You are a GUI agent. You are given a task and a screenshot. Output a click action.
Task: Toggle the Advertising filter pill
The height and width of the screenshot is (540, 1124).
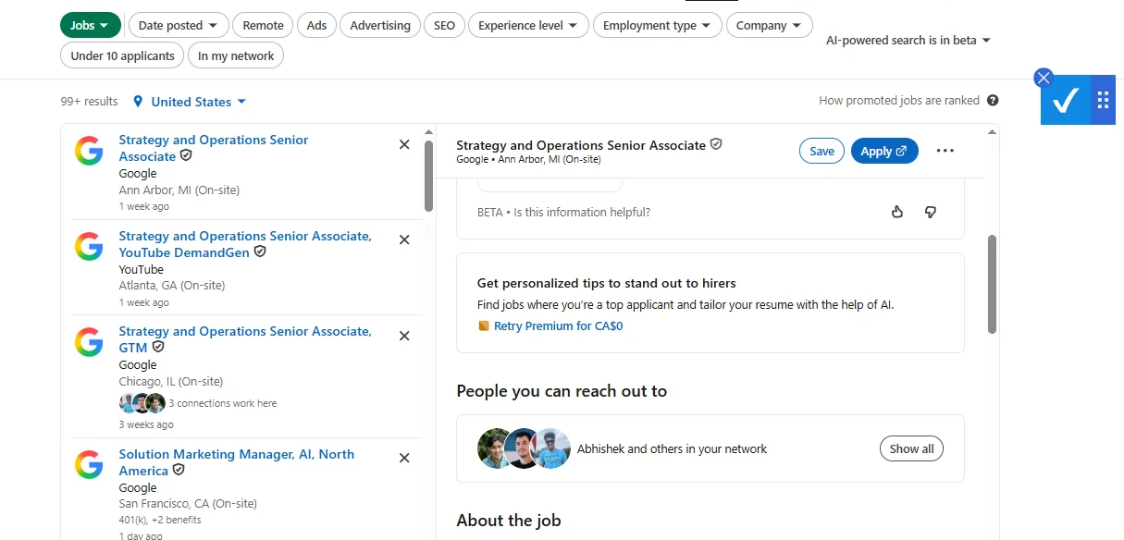(x=380, y=26)
